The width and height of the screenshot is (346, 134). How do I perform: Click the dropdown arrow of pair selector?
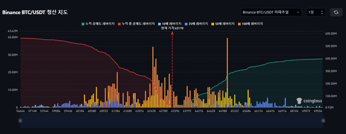[x=298, y=12]
